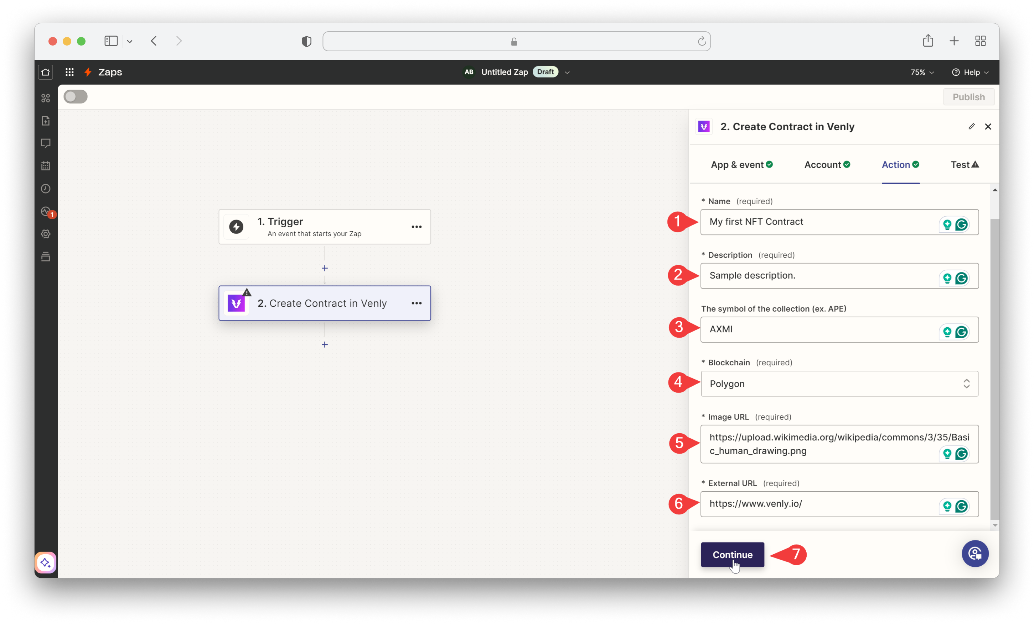Image resolution: width=1034 pixels, height=624 pixels.
Task: Open the Trigger step three-dot menu
Action: pos(416,227)
